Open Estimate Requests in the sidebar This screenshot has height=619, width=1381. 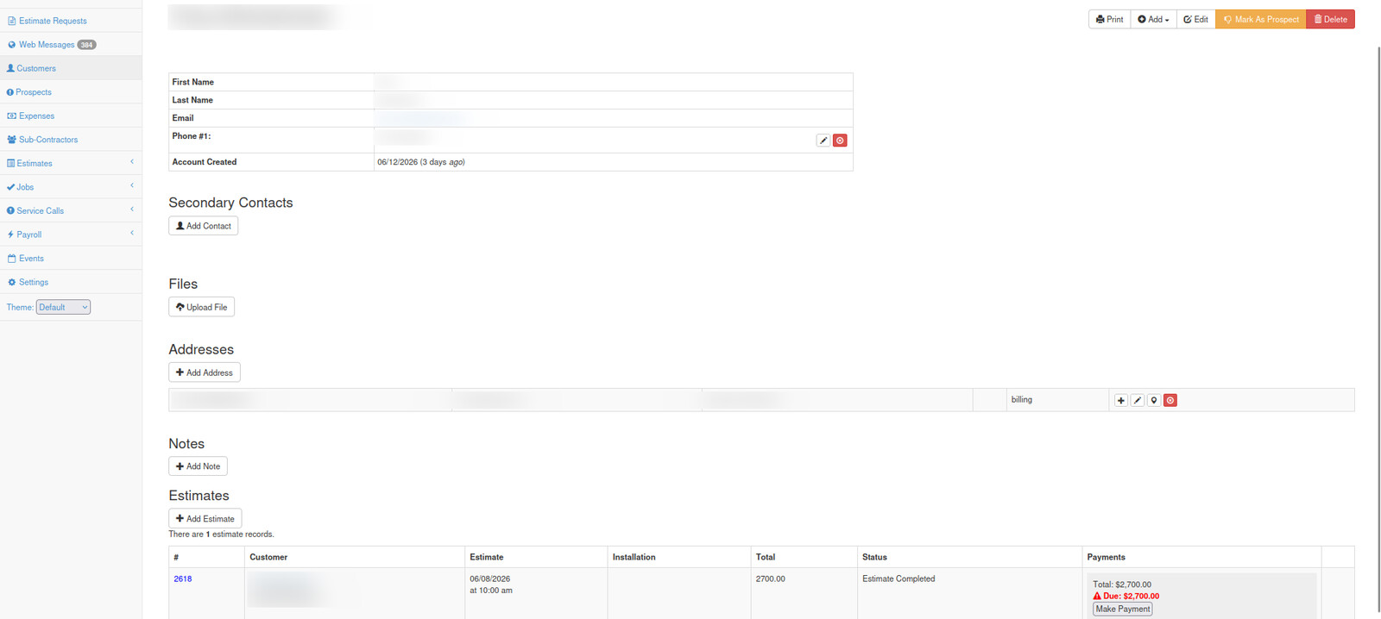click(53, 21)
